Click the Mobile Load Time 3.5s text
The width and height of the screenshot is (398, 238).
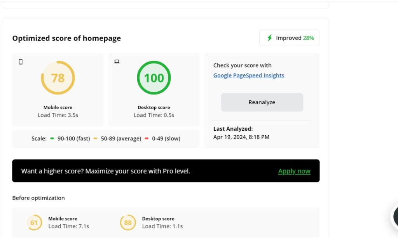click(58, 115)
